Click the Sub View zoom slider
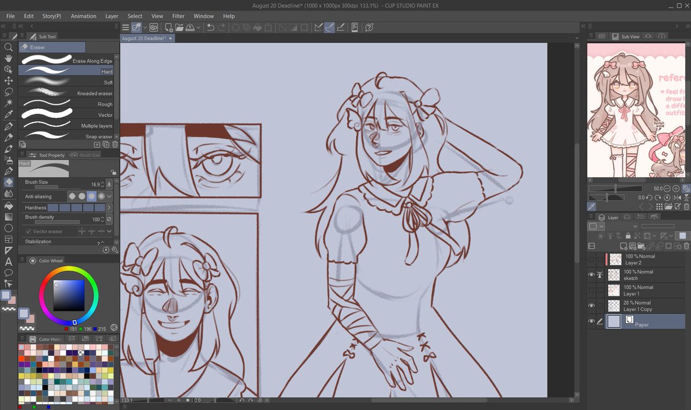The height and width of the screenshot is (410, 691). coord(616,188)
